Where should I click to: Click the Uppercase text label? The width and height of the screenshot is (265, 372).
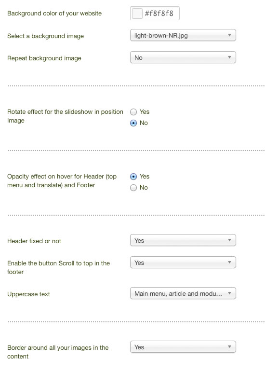28,294
